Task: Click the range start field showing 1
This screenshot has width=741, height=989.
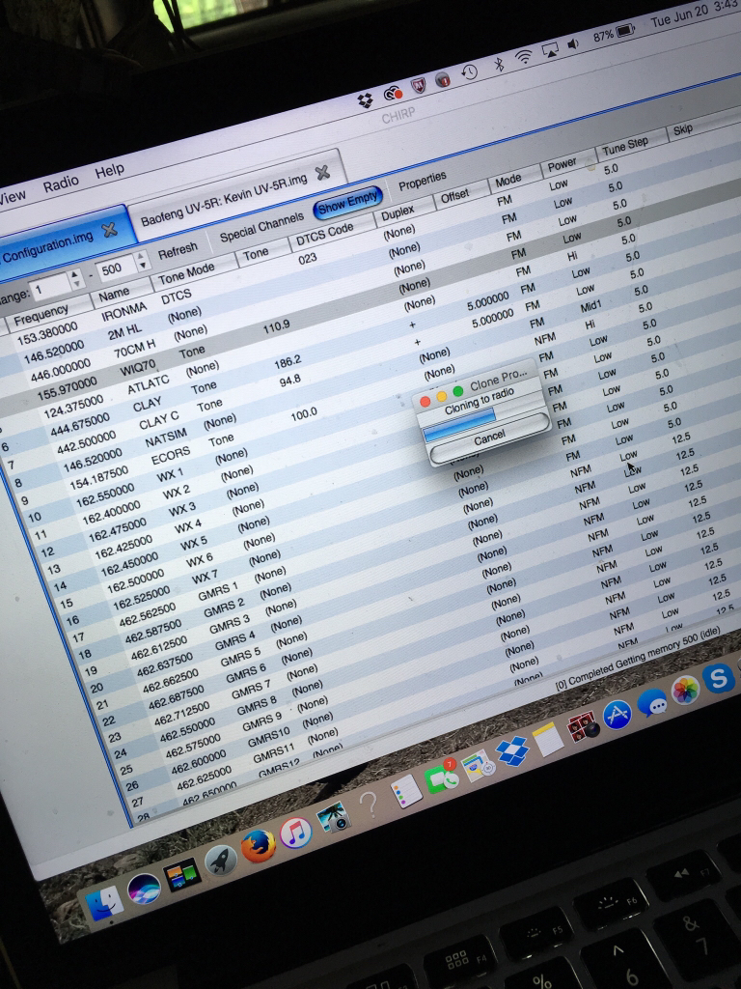Action: click(49, 288)
